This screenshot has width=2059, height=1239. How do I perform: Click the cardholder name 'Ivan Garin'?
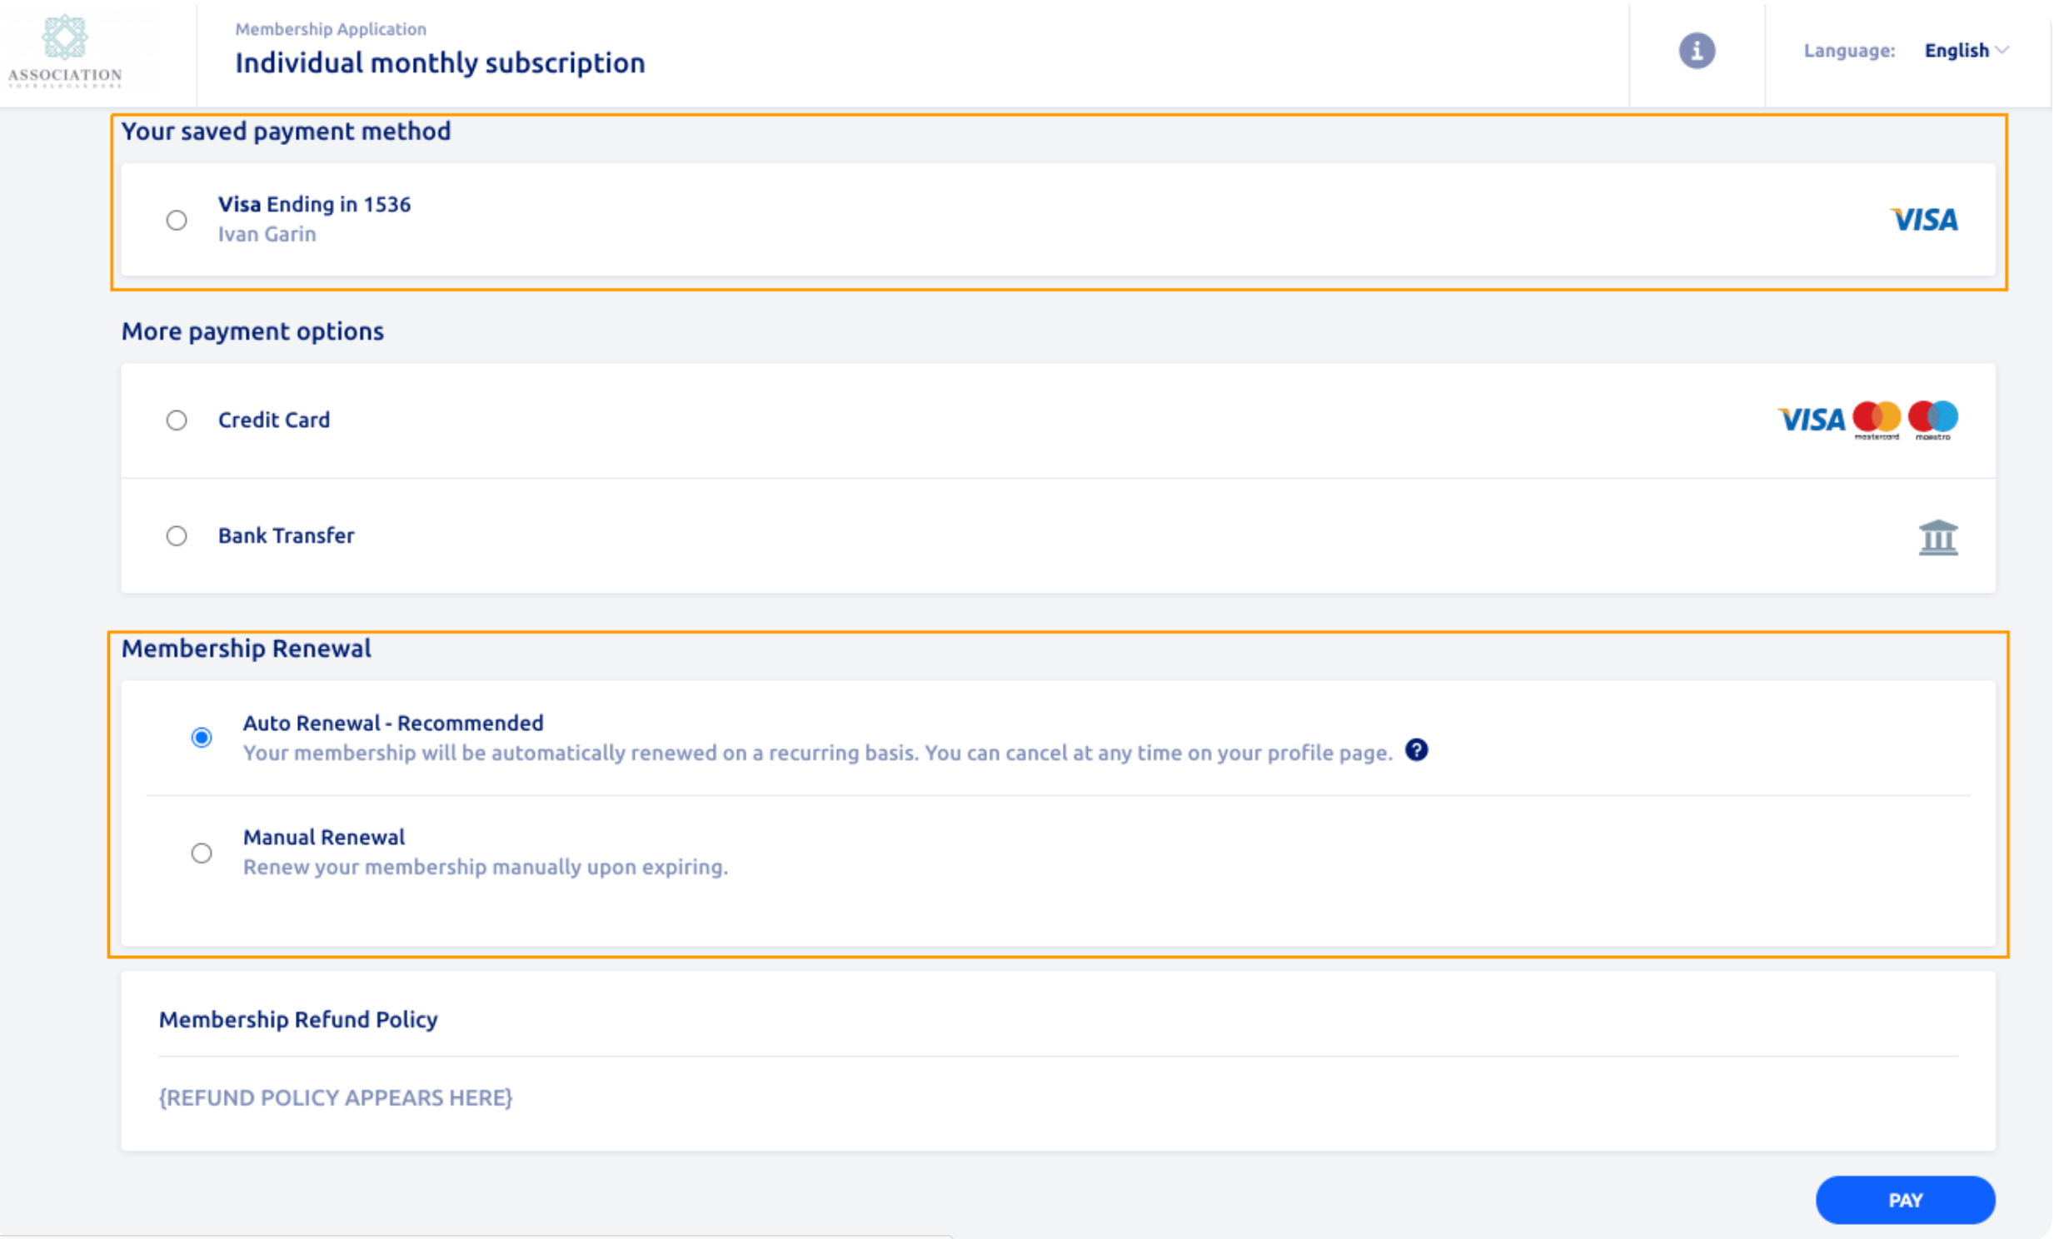267,235
